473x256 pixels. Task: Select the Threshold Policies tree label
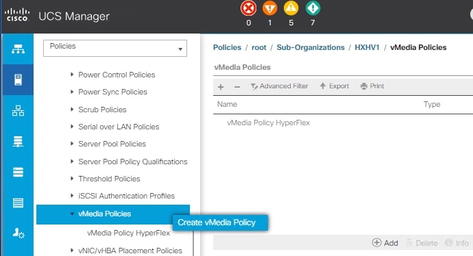pos(109,179)
